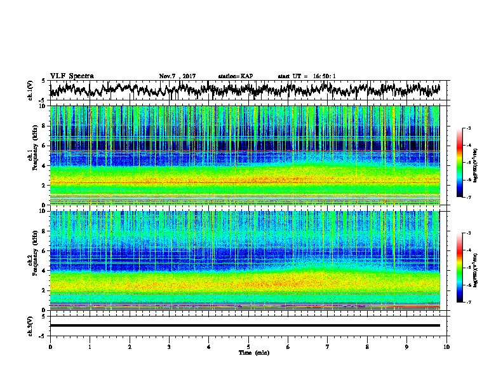Click the ch.1 spectrogram panel
503x389 pixels.
tap(245, 155)
